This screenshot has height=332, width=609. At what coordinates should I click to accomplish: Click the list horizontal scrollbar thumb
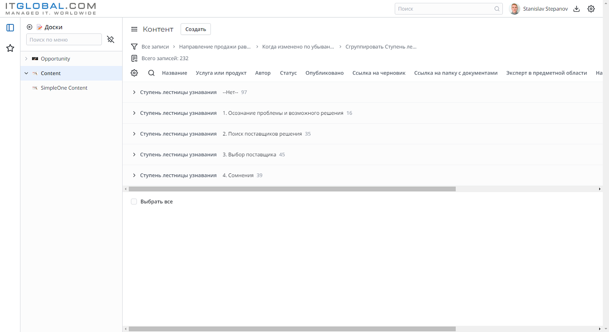click(x=292, y=189)
